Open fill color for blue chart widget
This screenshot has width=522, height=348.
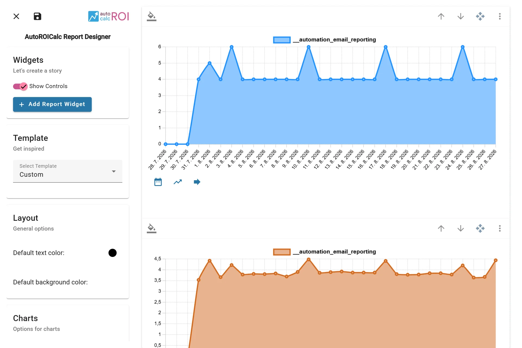151,16
